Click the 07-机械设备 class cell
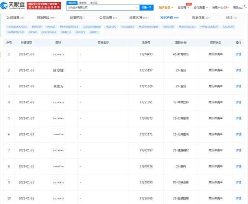 [181, 182]
